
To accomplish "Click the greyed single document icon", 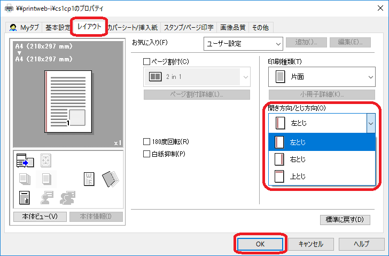I will [46, 179].
